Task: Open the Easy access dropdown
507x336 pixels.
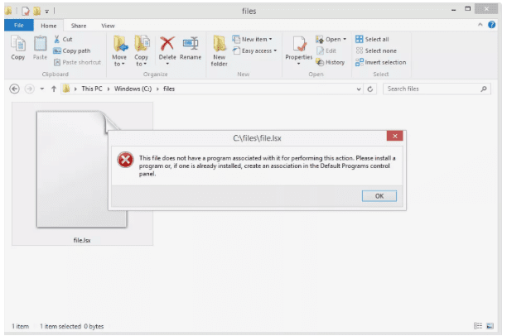Action: point(255,50)
